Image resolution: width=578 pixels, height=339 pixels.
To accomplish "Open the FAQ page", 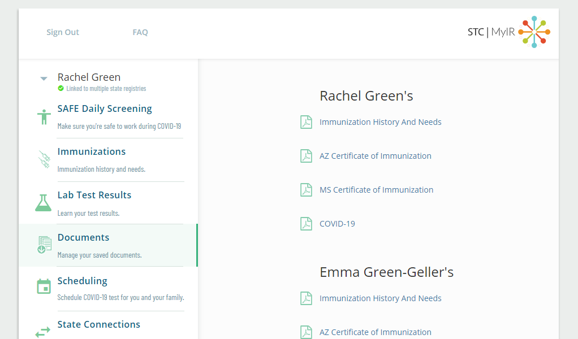I will click(x=140, y=32).
